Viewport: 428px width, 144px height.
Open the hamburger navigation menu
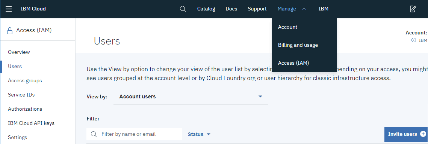coord(9,9)
